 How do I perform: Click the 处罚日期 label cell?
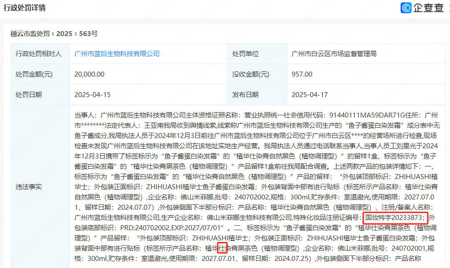(x=40, y=94)
